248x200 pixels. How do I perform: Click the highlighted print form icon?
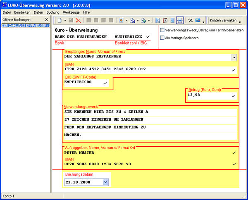pos(180,20)
